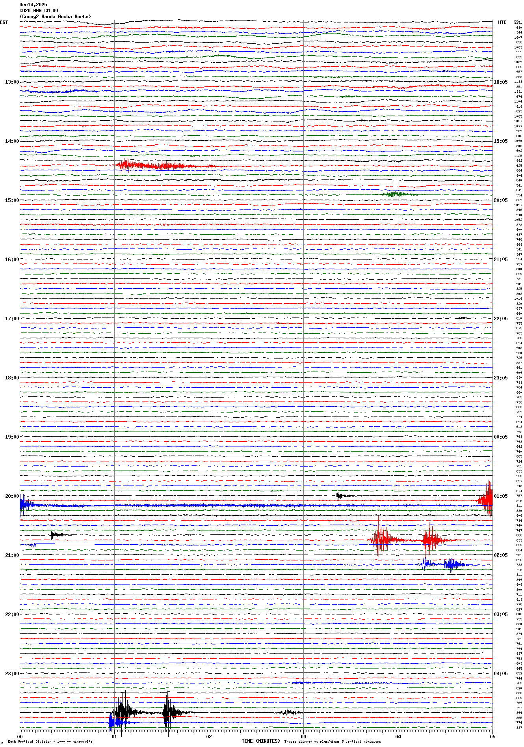Click the TIME (MINUTES) axis label
524x747 pixels.
(260, 741)
